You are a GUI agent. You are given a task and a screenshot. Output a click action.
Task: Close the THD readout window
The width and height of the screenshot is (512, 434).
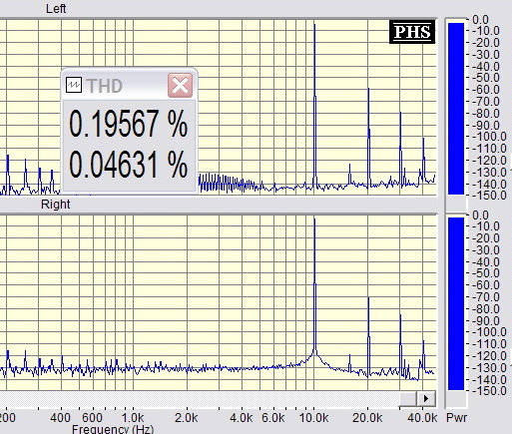[180, 86]
